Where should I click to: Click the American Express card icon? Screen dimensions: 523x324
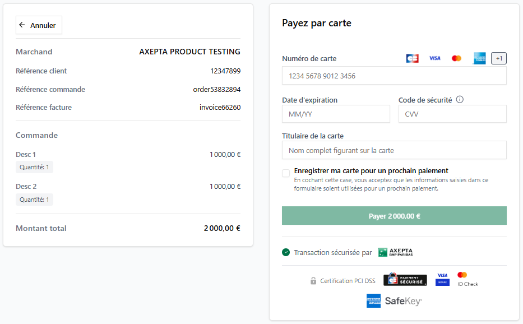479,58
